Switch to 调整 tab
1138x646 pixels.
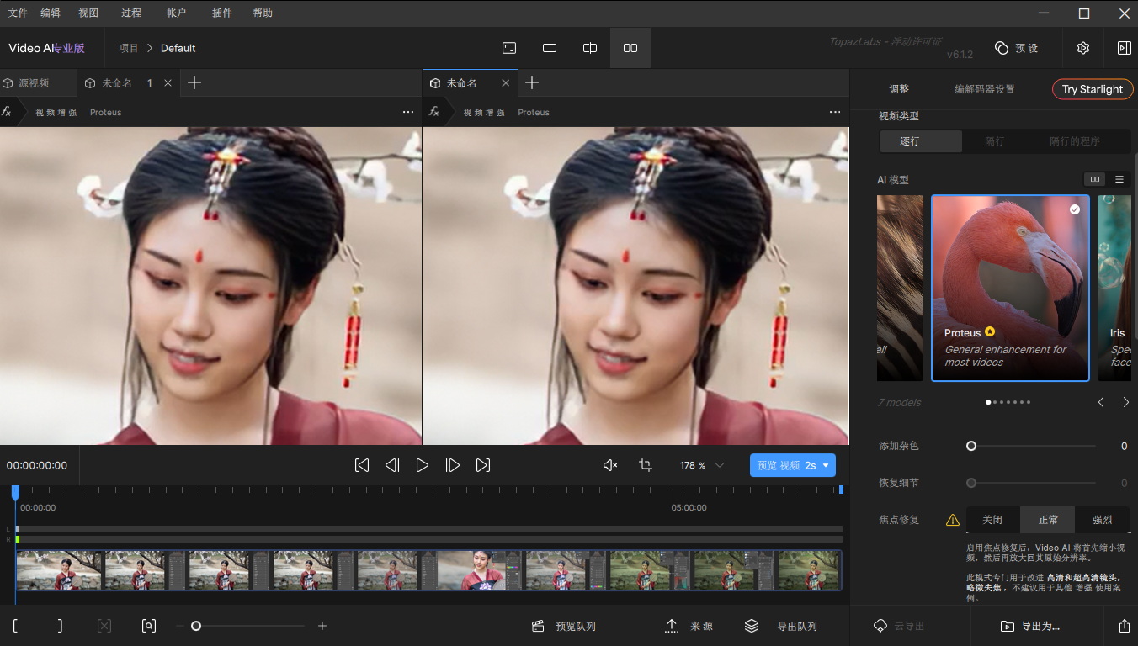coord(899,89)
